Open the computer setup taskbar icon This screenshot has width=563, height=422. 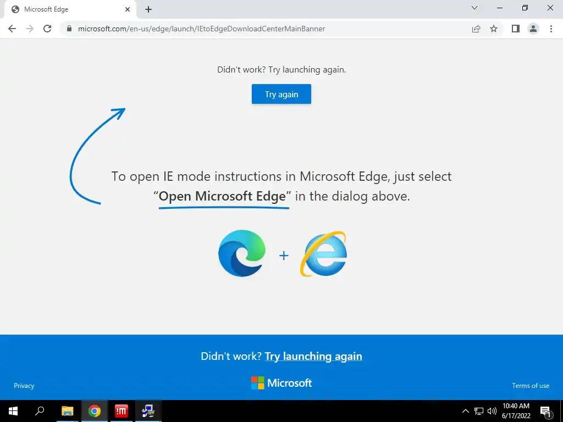(148, 411)
